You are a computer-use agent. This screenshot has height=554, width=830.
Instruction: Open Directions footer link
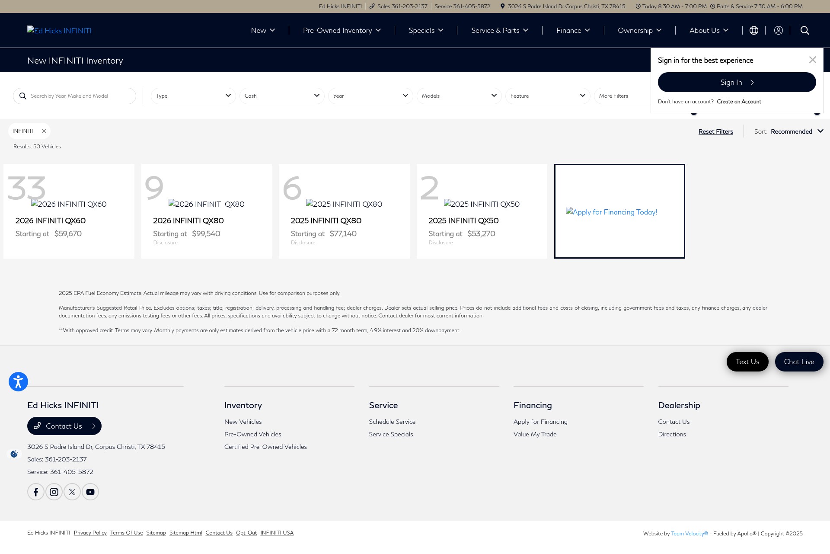pos(672,434)
